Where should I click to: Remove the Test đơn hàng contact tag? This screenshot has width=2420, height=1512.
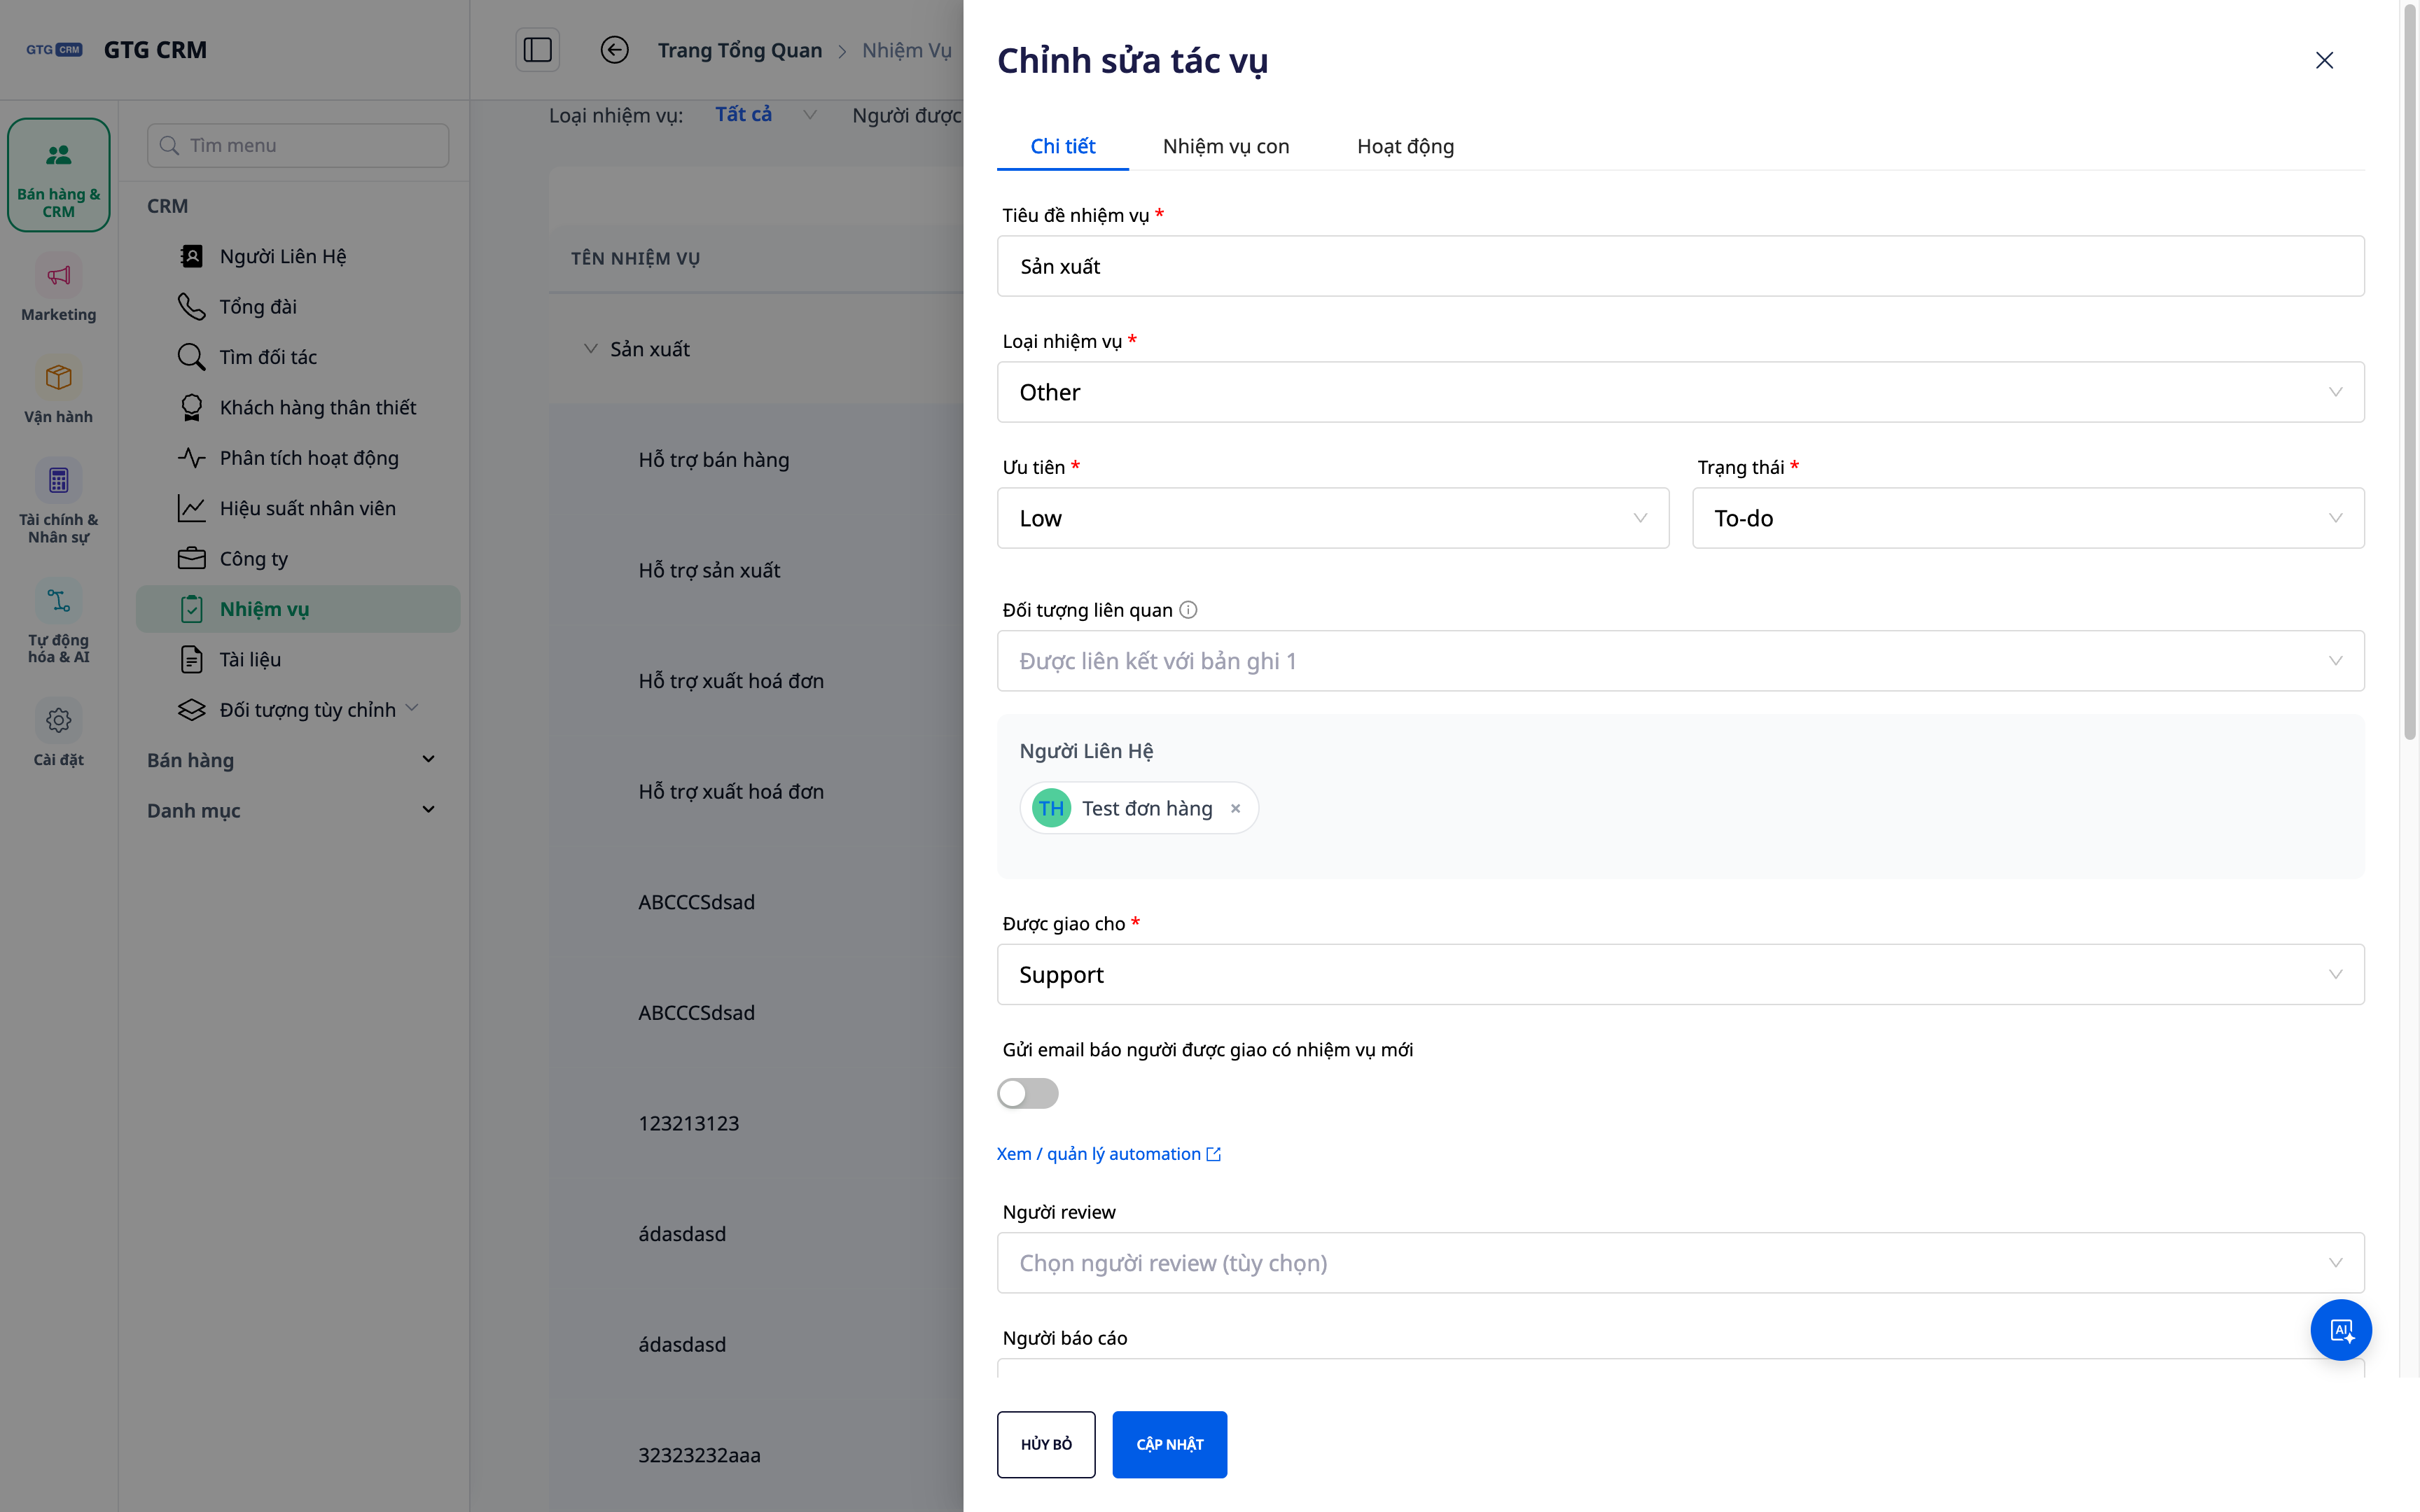point(1236,808)
